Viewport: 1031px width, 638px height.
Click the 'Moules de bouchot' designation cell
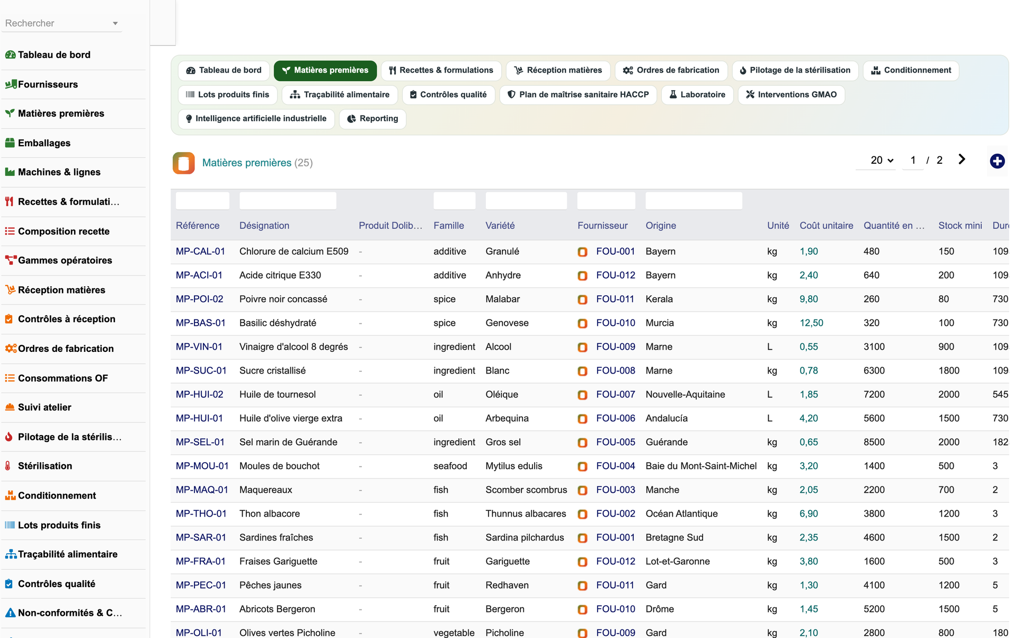point(279,466)
